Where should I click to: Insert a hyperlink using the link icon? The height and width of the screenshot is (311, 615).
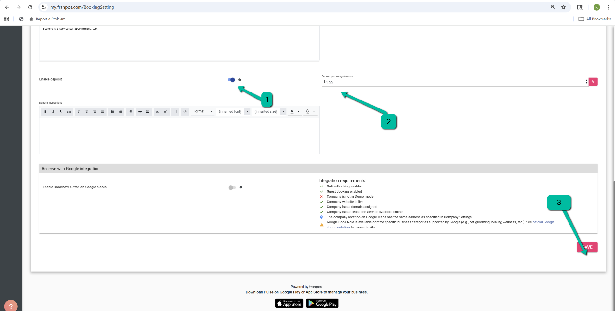click(140, 112)
